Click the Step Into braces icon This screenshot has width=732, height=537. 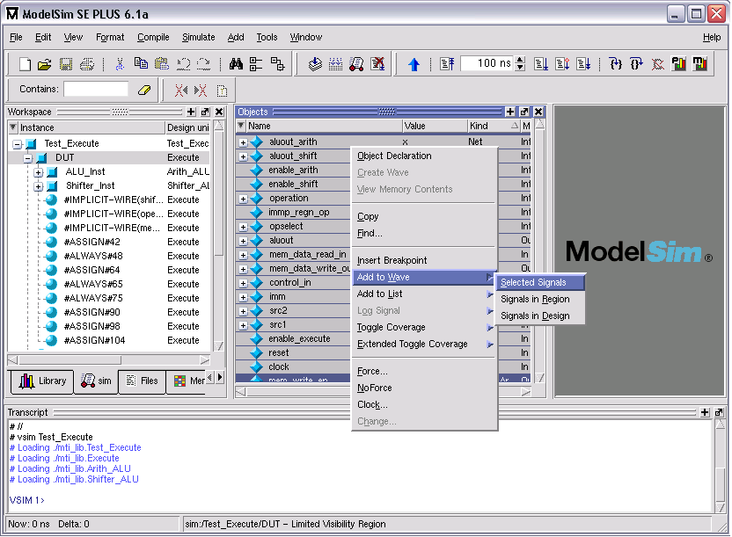[616, 64]
